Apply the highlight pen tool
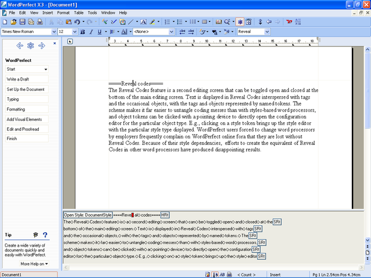Image resolution: width=371 pixels, height=278 pixels. 152,22
